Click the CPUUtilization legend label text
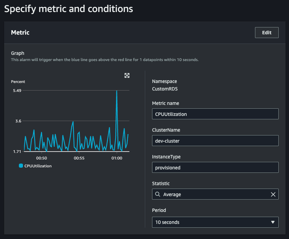Screen dimensions: 289x239 (38, 166)
